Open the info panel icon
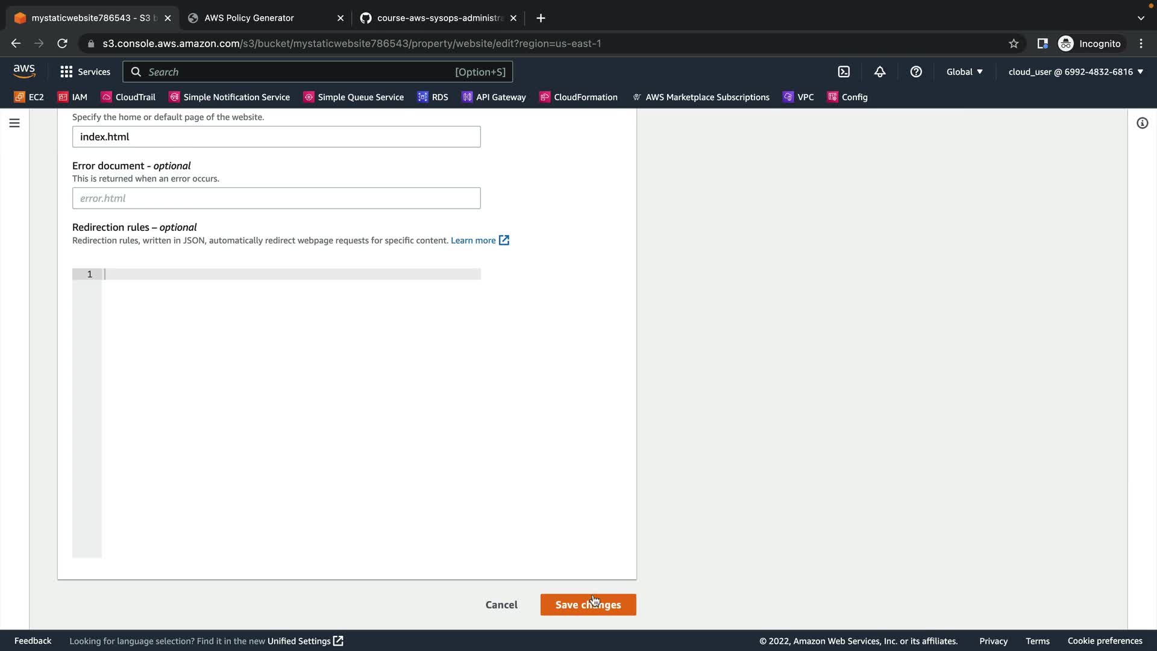This screenshot has height=651, width=1157. point(1142,123)
